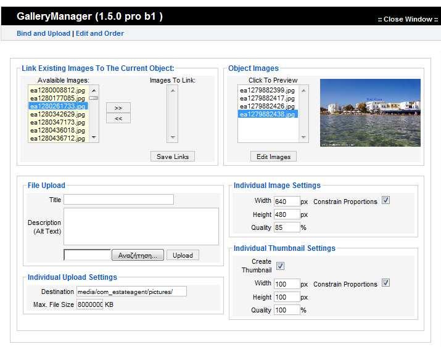Focus the Max. File Size field
This screenshot has height=347, width=441.
(89, 304)
